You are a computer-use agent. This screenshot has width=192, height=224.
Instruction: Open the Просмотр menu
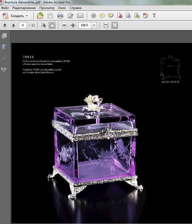47,8
